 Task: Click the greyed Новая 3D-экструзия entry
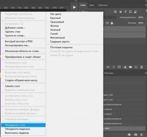pyautogui.click(x=61, y=55)
